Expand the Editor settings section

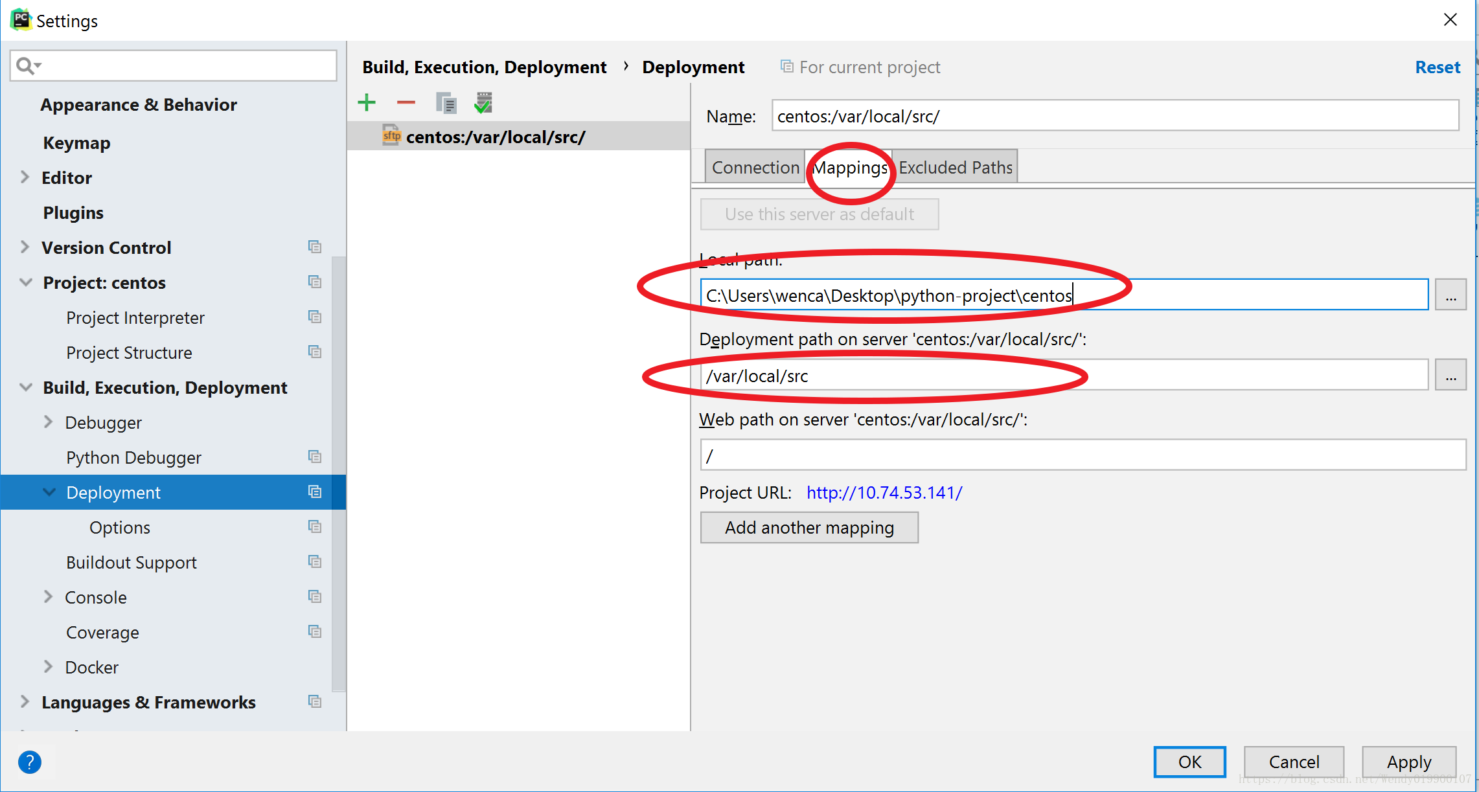[x=25, y=177]
